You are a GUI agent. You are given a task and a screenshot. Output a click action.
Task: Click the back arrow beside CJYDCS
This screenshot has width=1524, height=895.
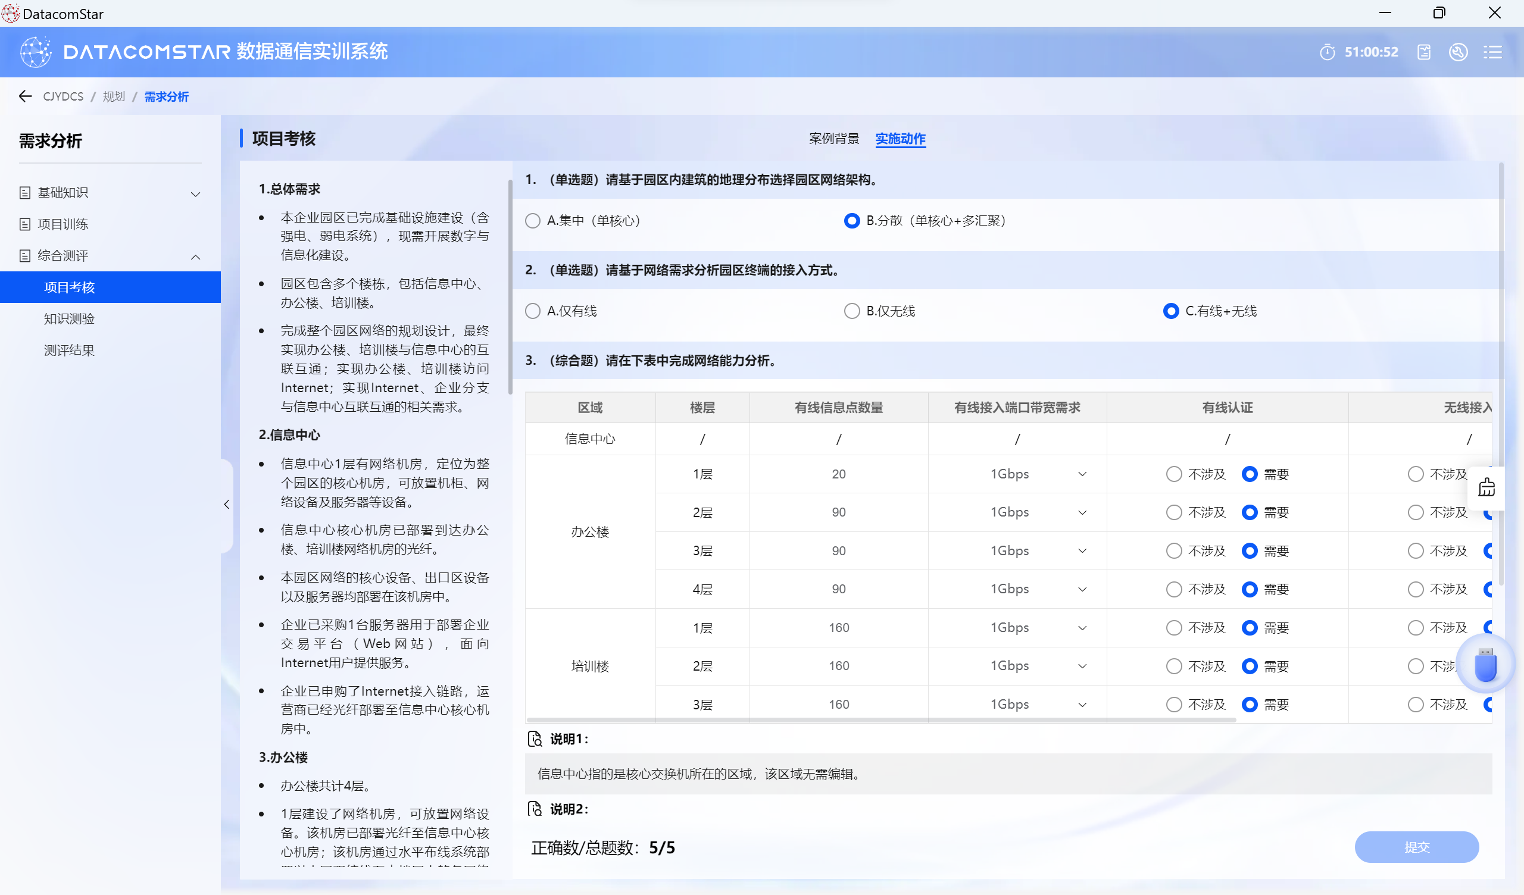point(25,96)
